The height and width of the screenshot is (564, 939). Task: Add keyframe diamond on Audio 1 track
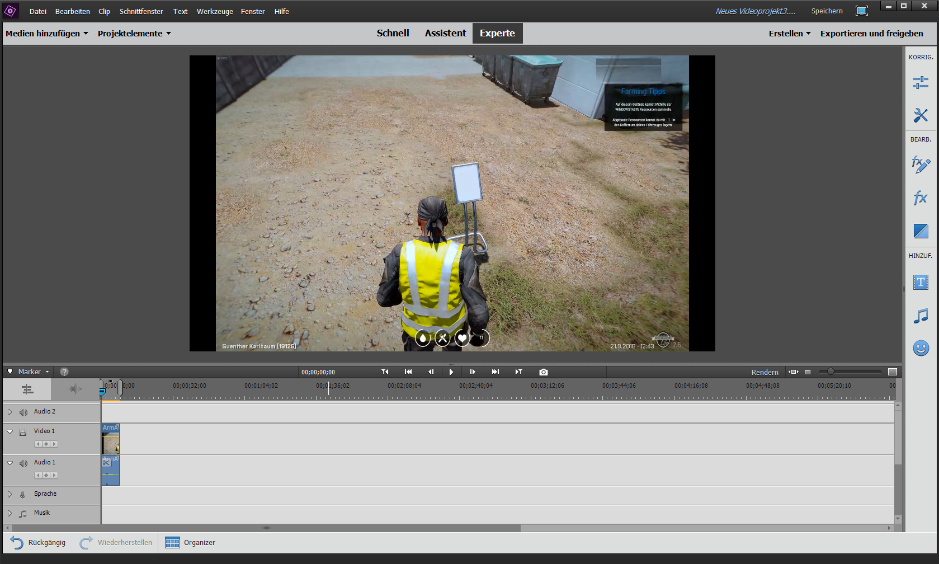pyautogui.click(x=46, y=476)
